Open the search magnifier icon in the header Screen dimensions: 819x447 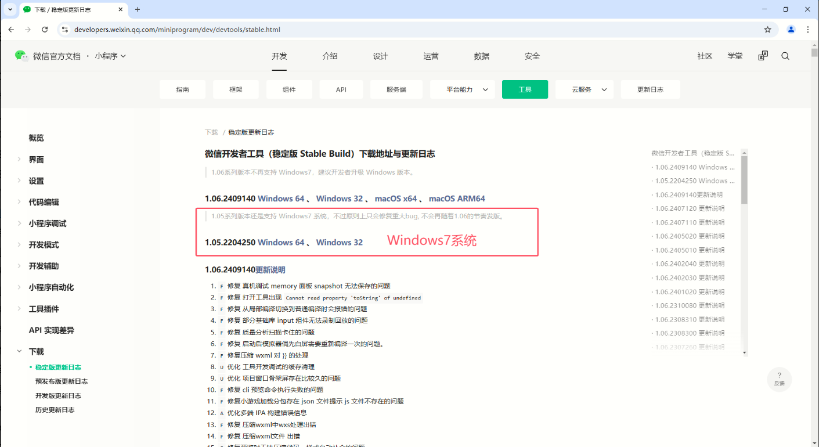(785, 56)
